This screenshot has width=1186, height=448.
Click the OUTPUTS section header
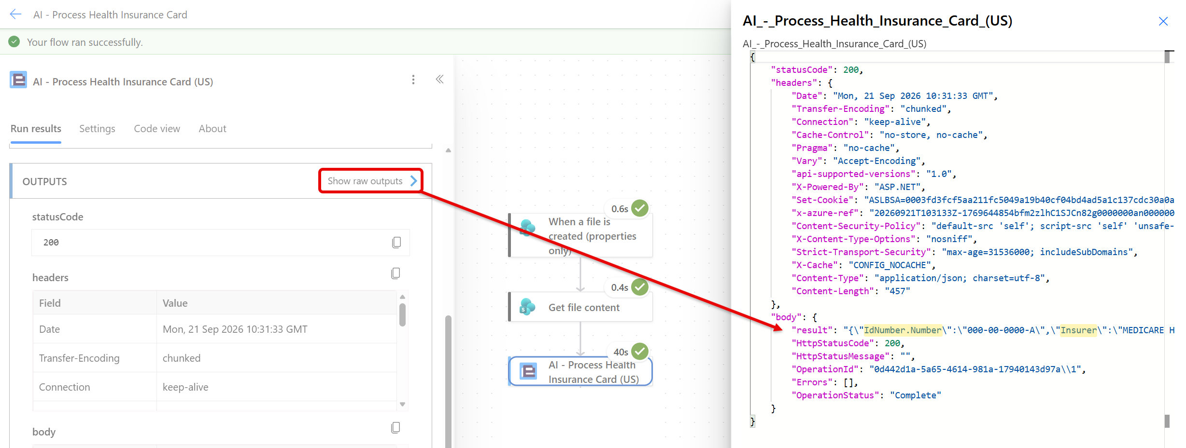221,181
